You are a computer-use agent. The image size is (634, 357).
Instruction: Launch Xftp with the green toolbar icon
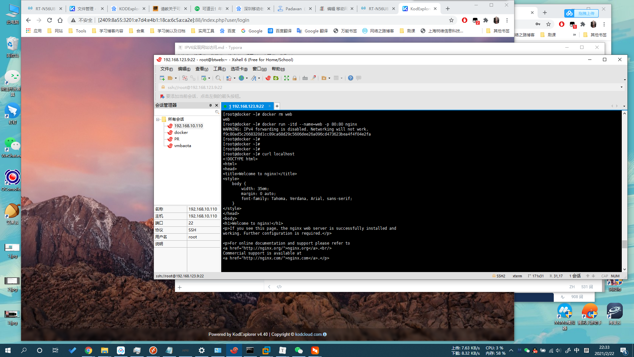click(x=276, y=78)
